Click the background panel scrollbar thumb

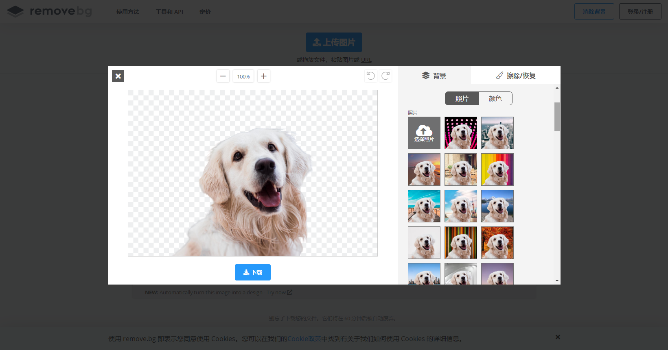pyautogui.click(x=557, y=117)
